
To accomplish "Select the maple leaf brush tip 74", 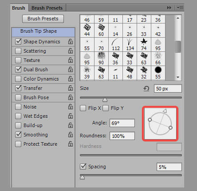I will tap(144, 44).
